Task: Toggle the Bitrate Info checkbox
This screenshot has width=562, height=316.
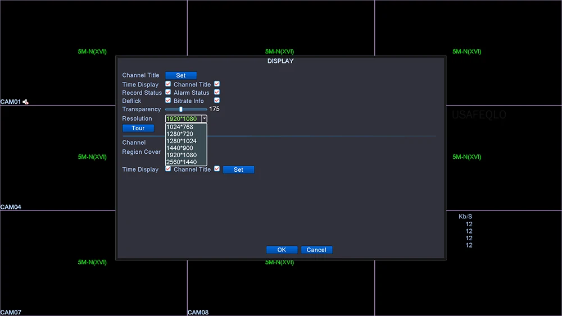Action: click(217, 100)
